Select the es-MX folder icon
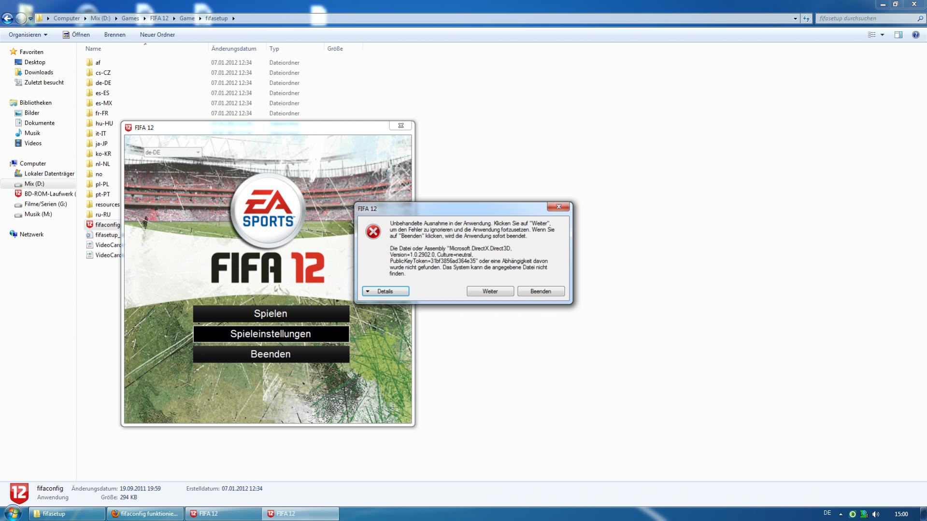Image resolution: width=927 pixels, height=521 pixels. [x=89, y=103]
